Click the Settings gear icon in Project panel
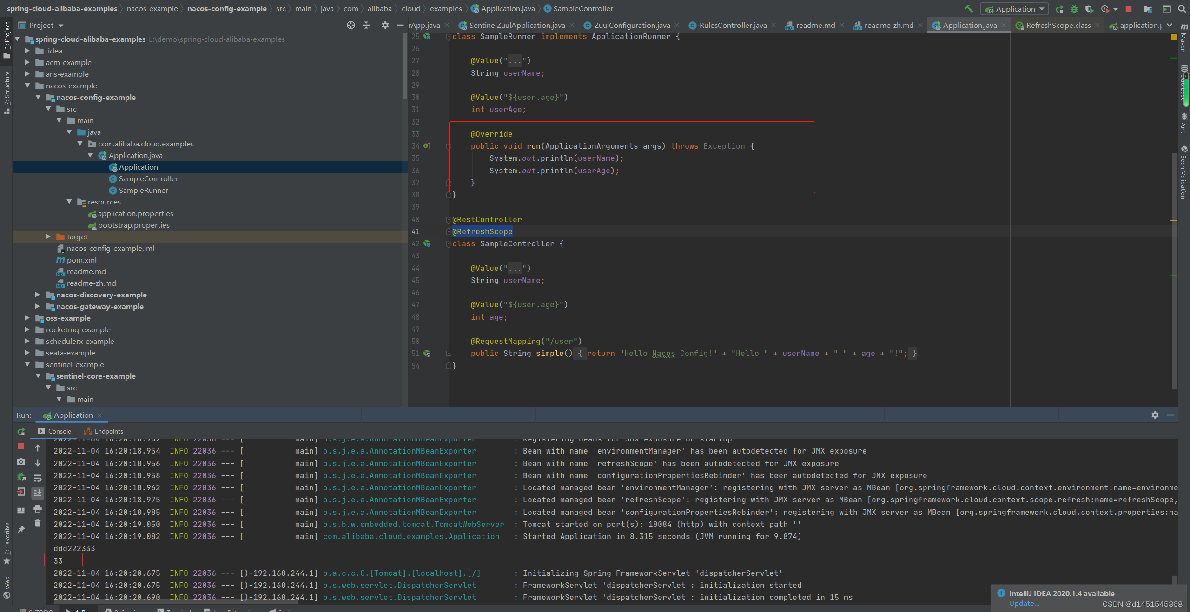 (384, 25)
